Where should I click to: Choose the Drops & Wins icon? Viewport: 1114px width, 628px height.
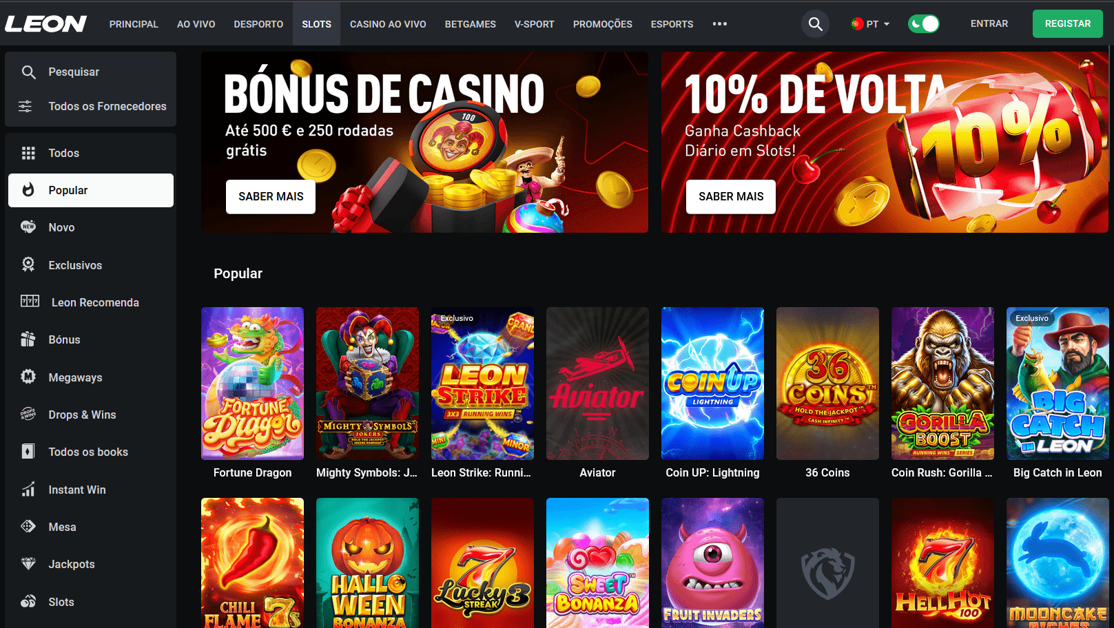(x=28, y=414)
